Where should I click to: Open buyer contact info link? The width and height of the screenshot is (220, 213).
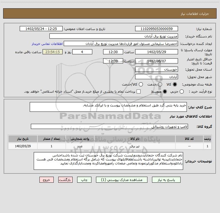coord(47,44)
